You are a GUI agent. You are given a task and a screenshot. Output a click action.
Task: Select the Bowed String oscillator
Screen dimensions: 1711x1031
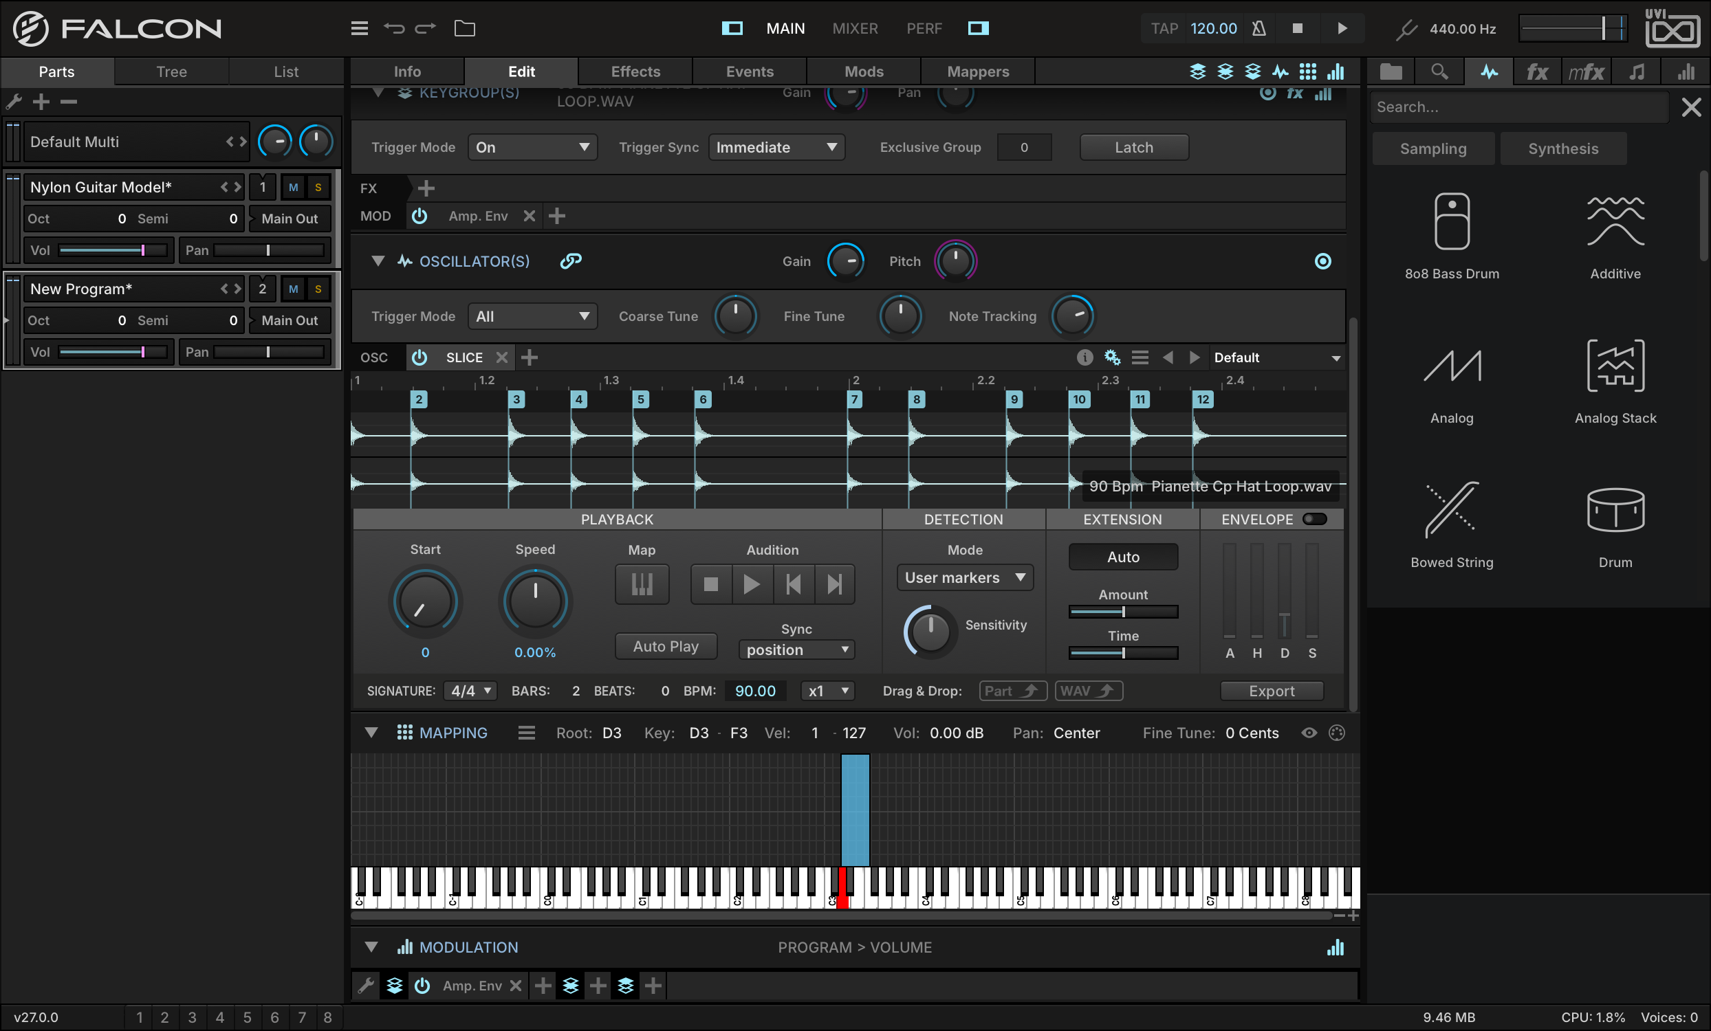(1451, 525)
